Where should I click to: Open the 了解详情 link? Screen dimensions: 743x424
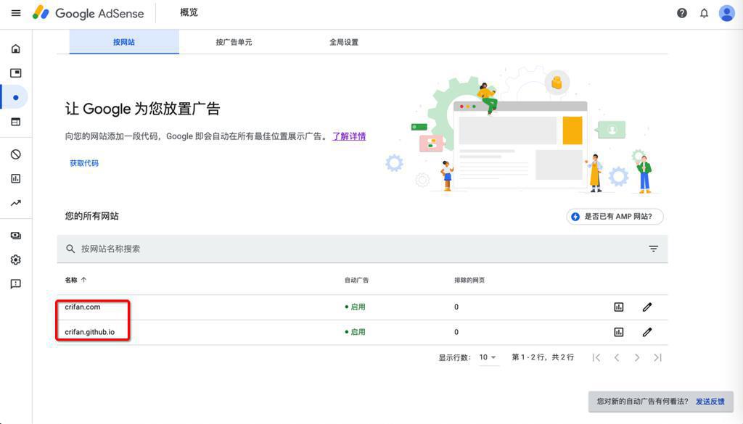point(349,136)
